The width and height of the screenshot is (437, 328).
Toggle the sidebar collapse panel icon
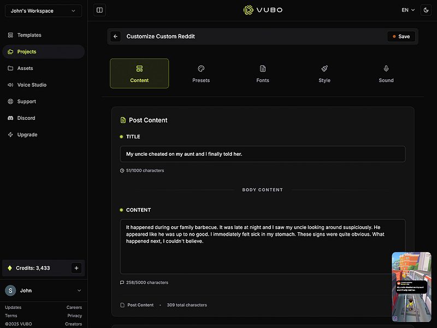[x=99, y=10]
